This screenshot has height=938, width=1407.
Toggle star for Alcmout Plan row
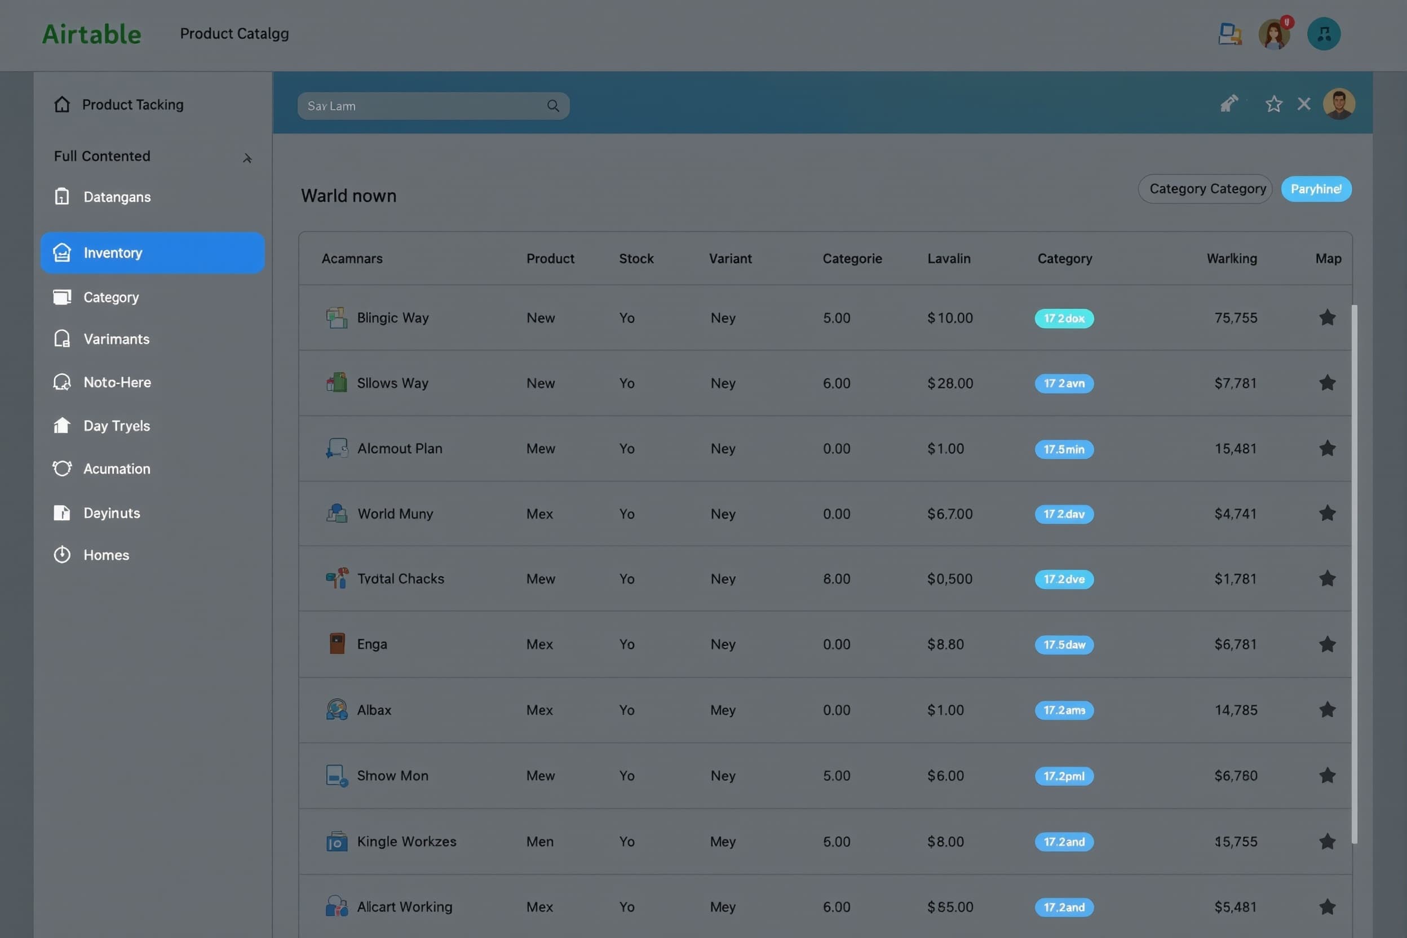(1328, 449)
